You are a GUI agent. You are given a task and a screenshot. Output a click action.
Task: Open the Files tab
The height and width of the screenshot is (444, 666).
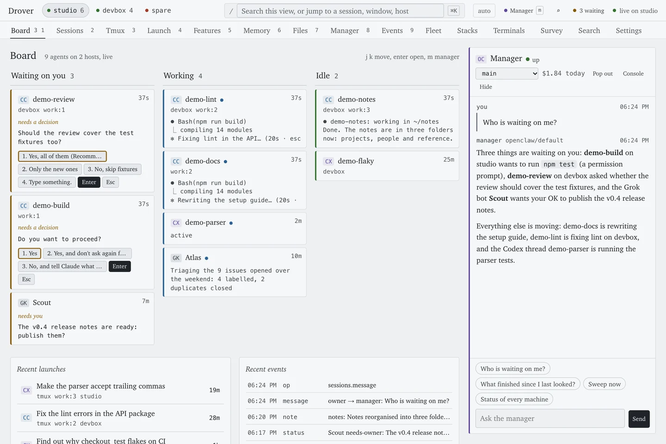305,31
